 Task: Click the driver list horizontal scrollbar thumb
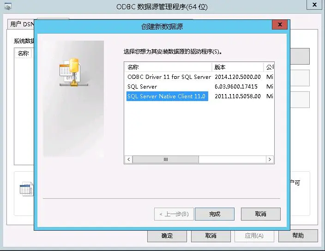click(x=166, y=159)
